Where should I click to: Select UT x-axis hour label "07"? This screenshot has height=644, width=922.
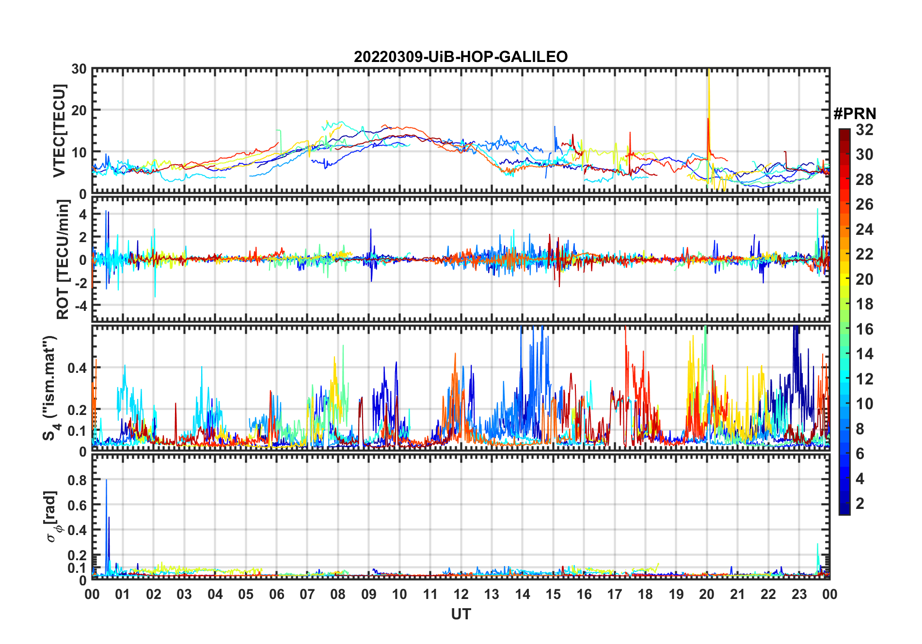click(x=307, y=594)
